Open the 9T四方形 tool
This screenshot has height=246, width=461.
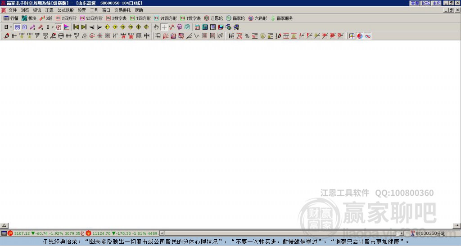coord(166,18)
